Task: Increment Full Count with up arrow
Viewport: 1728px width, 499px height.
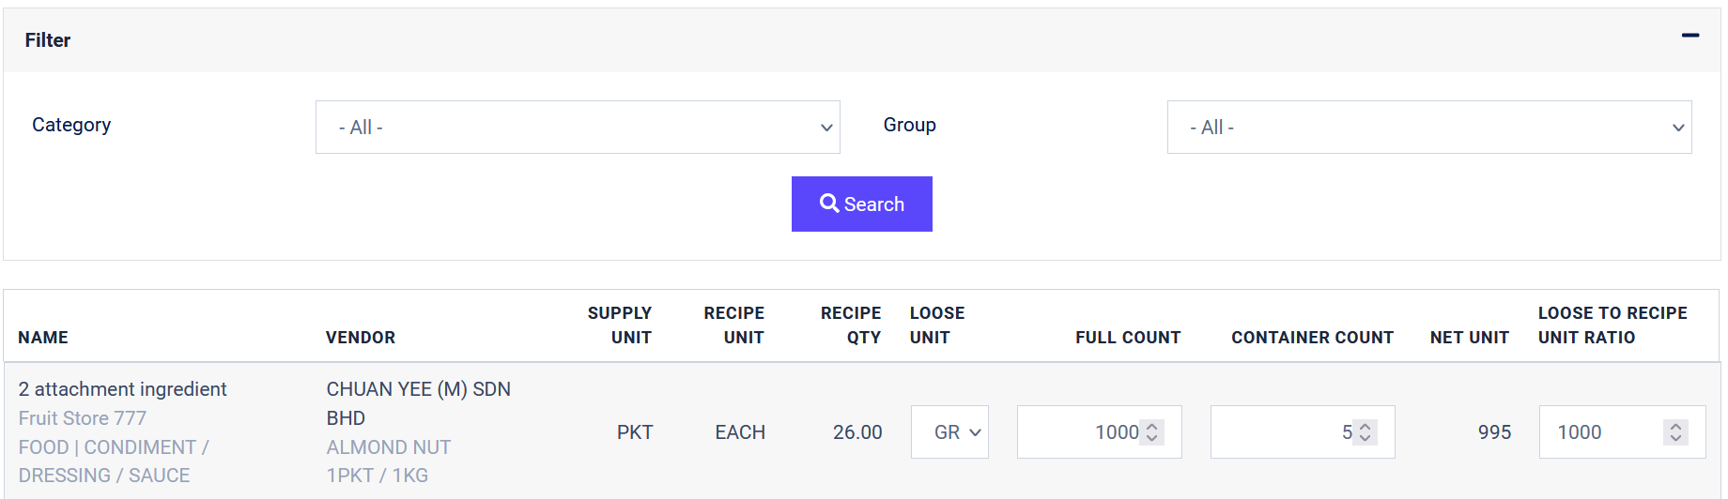Action: tap(1152, 426)
